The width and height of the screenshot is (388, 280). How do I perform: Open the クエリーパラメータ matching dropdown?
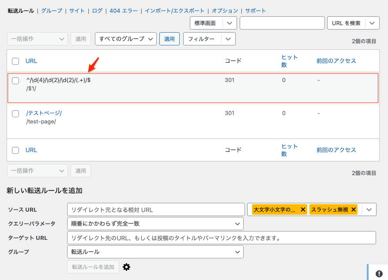click(155, 224)
